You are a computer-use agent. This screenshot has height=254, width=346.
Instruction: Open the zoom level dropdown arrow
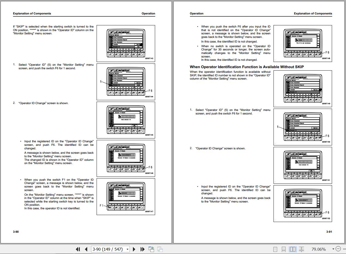(333, 249)
